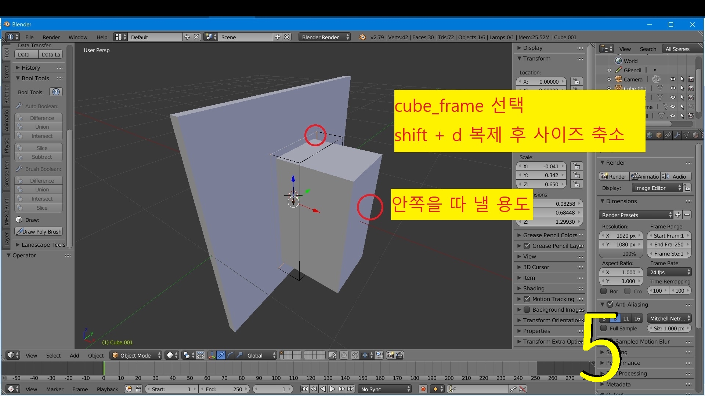Image resolution: width=705 pixels, height=396 pixels.
Task: Disable the Anti-Aliasing checkbox
Action: click(x=610, y=305)
